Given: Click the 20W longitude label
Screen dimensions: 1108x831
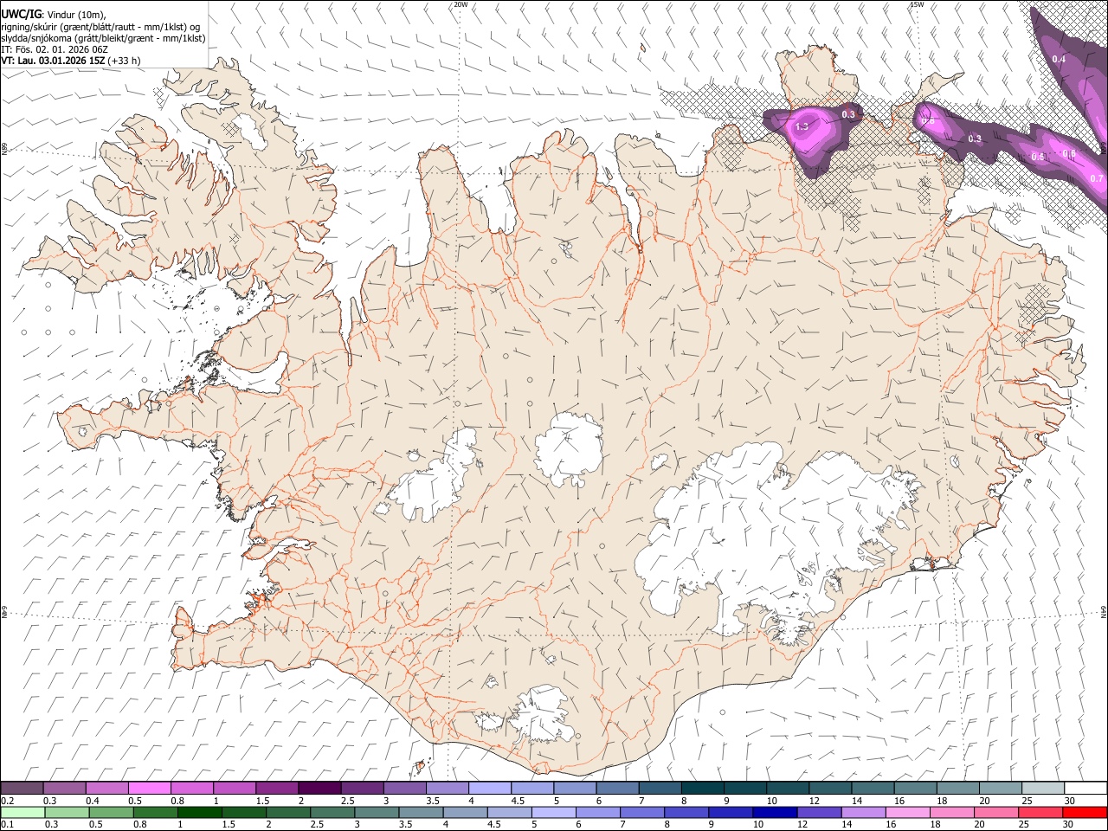Looking at the screenshot, I should (461, 4).
